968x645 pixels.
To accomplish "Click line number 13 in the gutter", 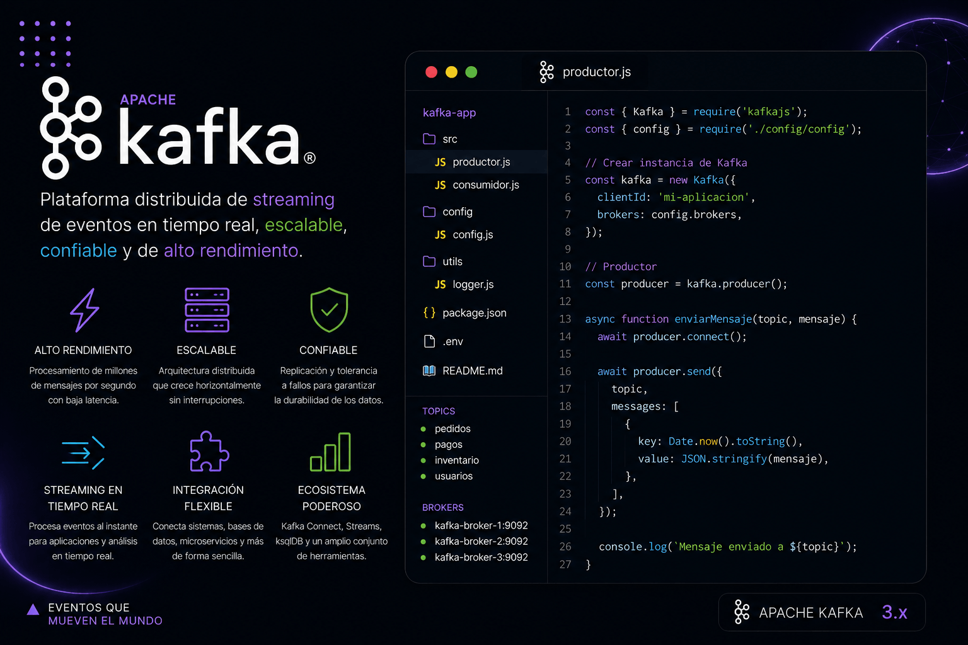I will pos(565,319).
